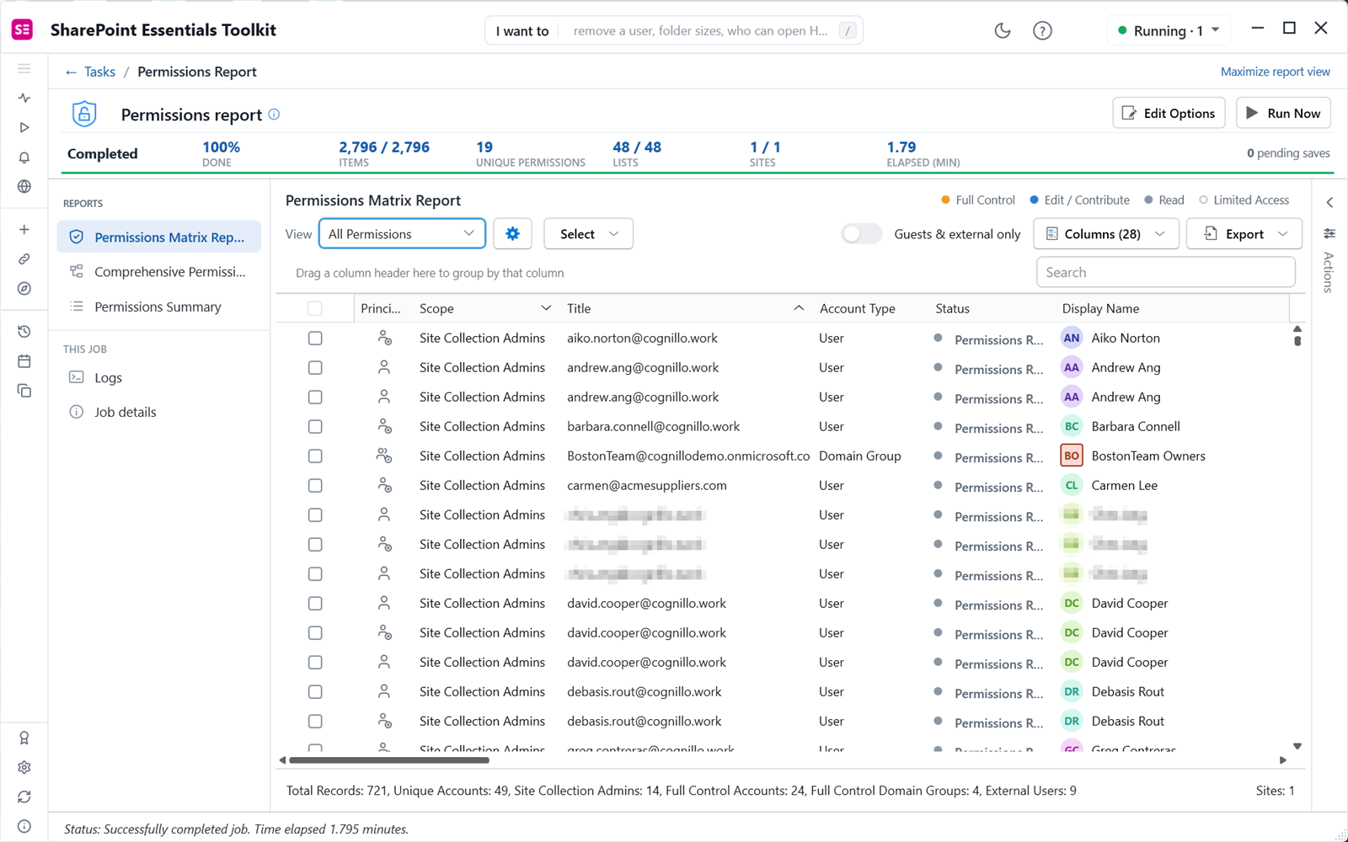The image size is (1348, 842).
Task: Open the All Permissions view dropdown
Action: [402, 234]
